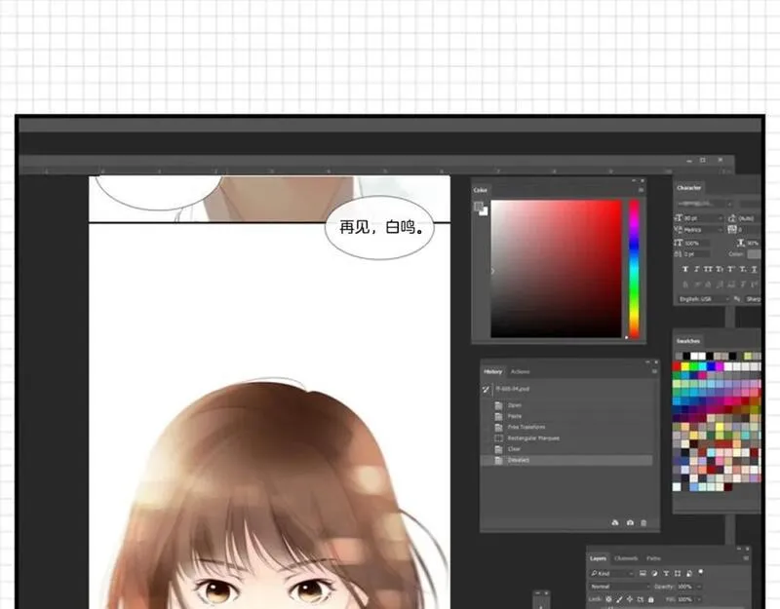
Task: Click the foreground/background color swatch in Color panel
Action: tap(480, 208)
